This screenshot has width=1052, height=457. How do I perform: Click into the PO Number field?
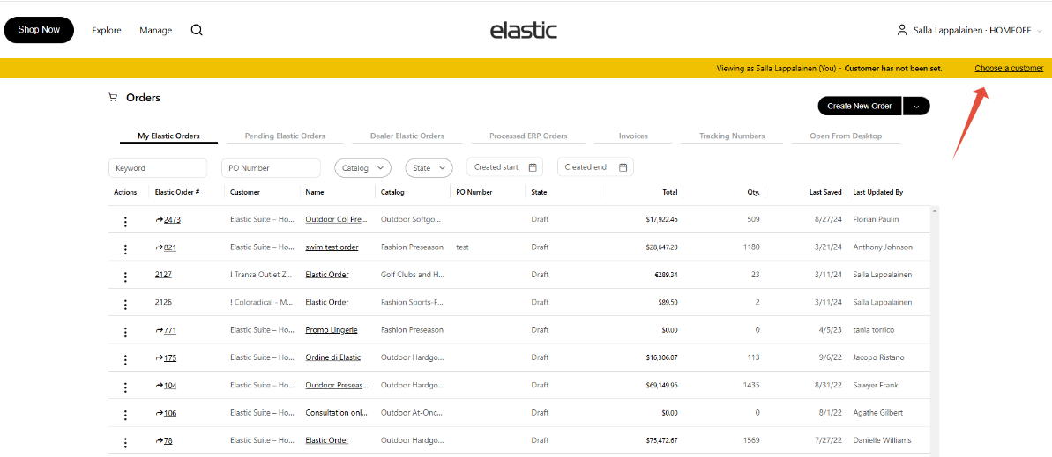[271, 168]
